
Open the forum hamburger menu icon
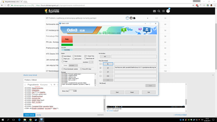pyautogui.click(x=164, y=11)
